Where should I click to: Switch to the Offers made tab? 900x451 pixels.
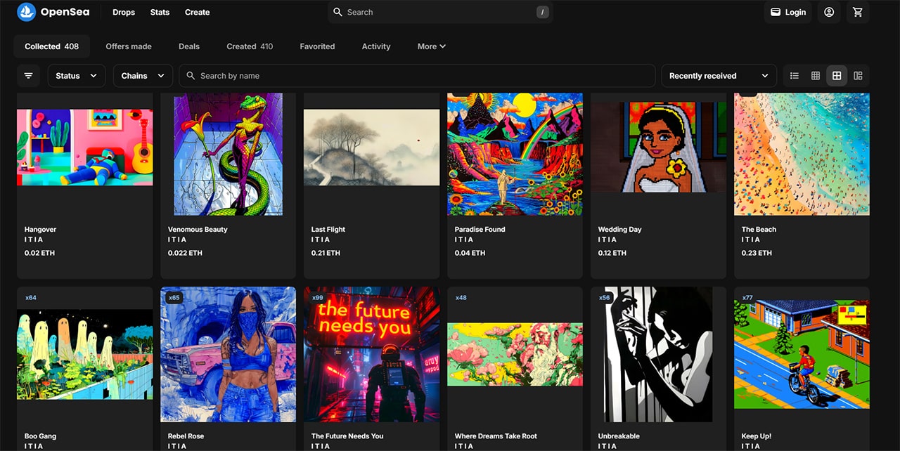point(129,46)
